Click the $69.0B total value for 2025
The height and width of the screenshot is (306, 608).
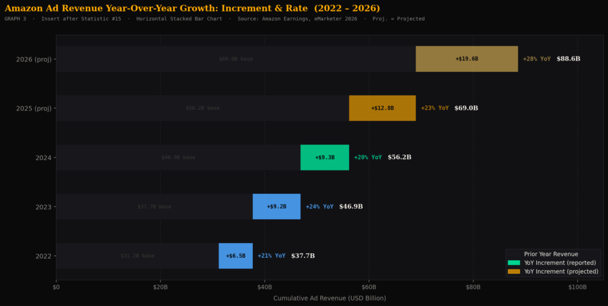pyautogui.click(x=466, y=108)
